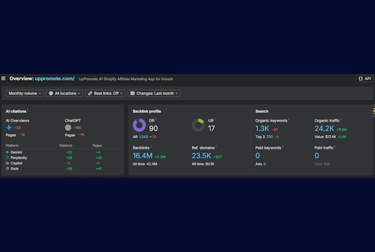The height and width of the screenshot is (252, 375).
Task: Click the Search section heading
Action: (261, 111)
